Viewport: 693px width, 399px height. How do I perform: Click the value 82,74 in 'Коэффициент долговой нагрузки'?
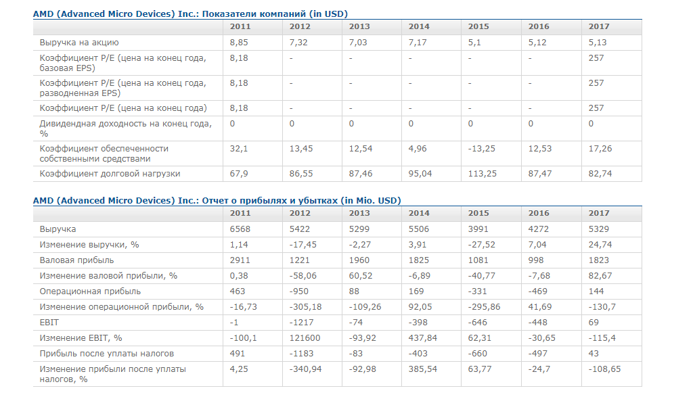(600, 174)
